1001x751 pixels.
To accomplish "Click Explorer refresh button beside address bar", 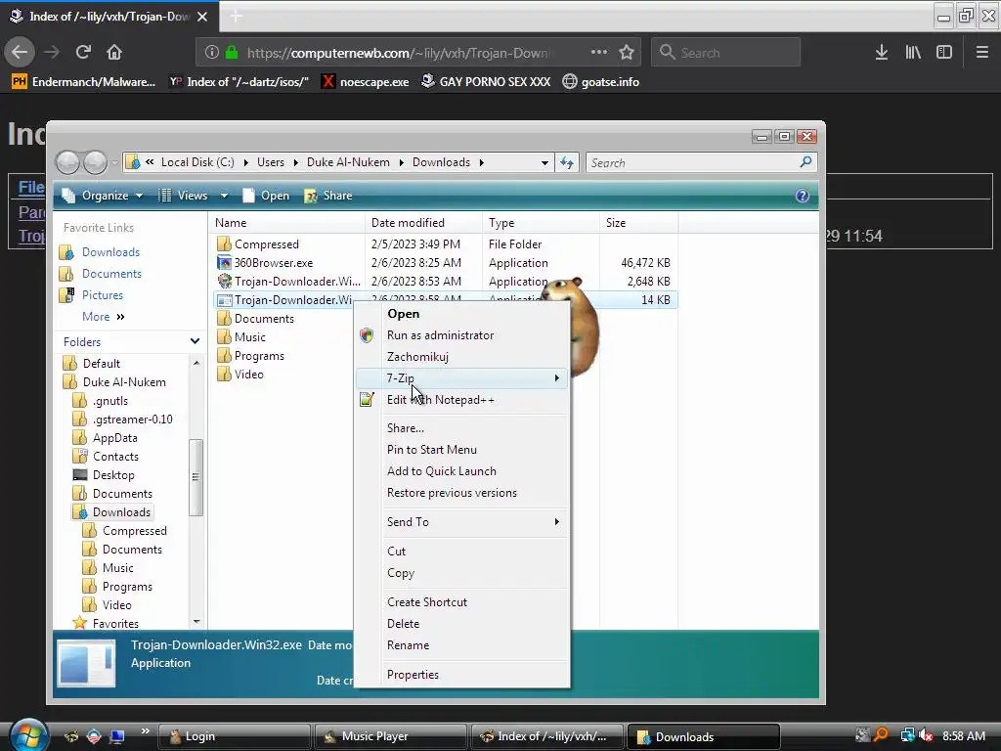I will [x=567, y=162].
